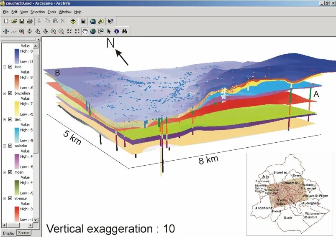This screenshot has width=336, height=237.
Task: Zoom to Full Extent globe icon
Action: 93,31
